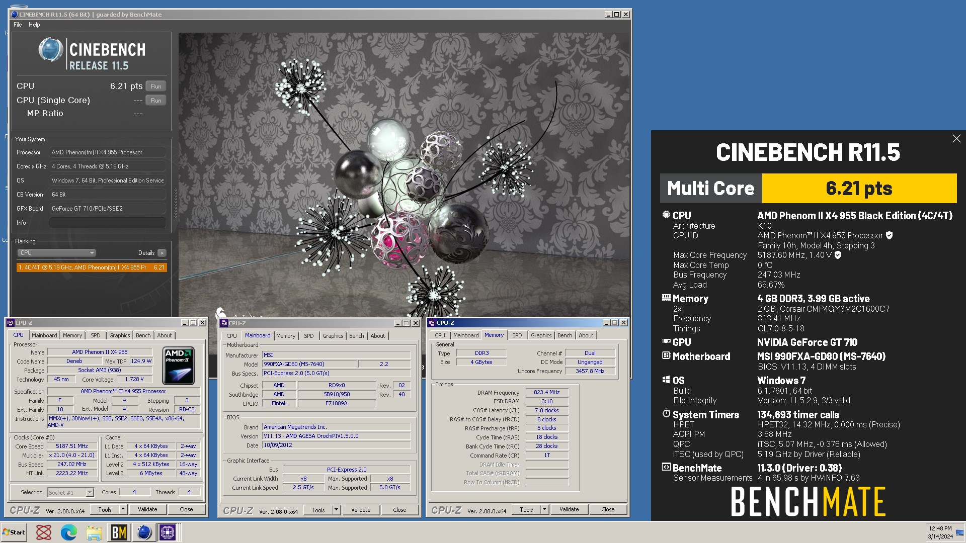The width and height of the screenshot is (966, 543).
Task: Click the Memory CPU-Z window title icon
Action: click(x=432, y=323)
